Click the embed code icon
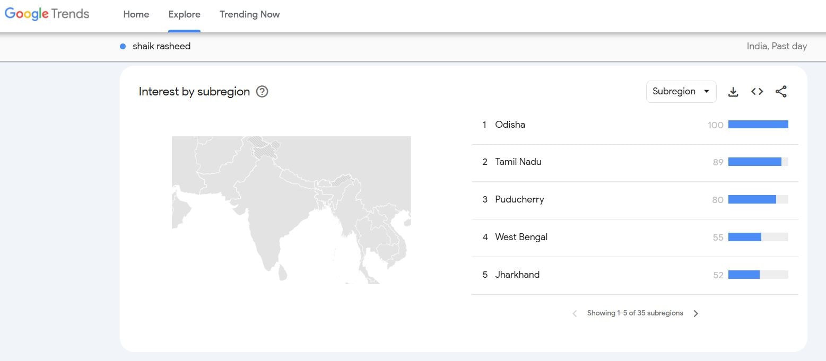This screenshot has width=826, height=361. [x=757, y=92]
